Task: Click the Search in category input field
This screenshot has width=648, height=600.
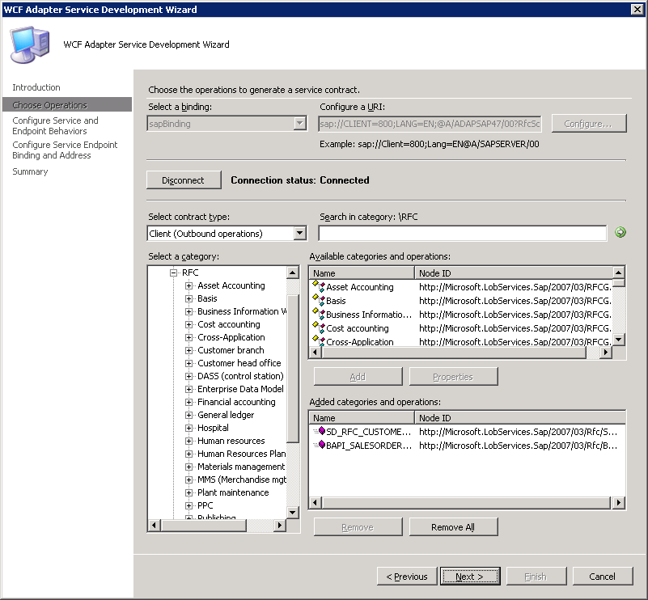Action: click(x=463, y=234)
